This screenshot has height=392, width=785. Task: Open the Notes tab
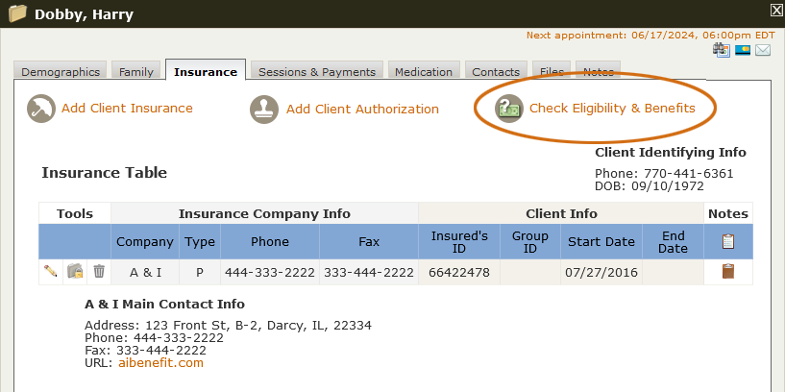pyautogui.click(x=599, y=72)
